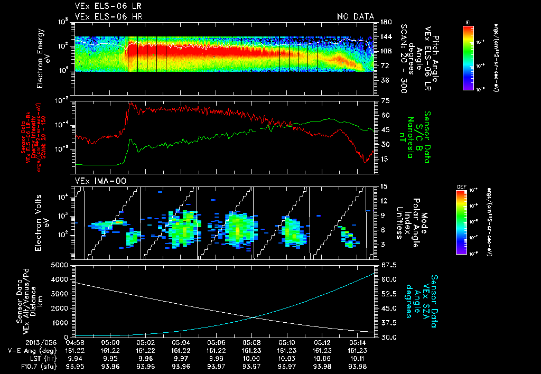Image resolution: width=541 pixels, height=374 pixels.
Task: Click the 'NO DATA' label
Action: point(356,16)
